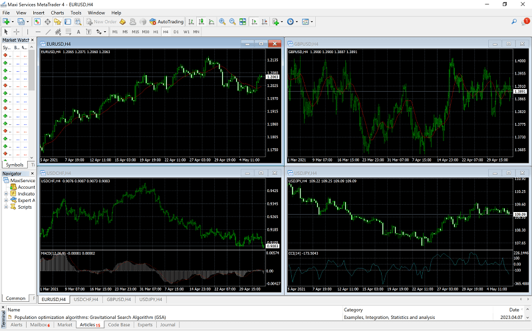This screenshot has width=532, height=331.
Task: Switch chart to bar chart style
Action: pyautogui.click(x=192, y=22)
